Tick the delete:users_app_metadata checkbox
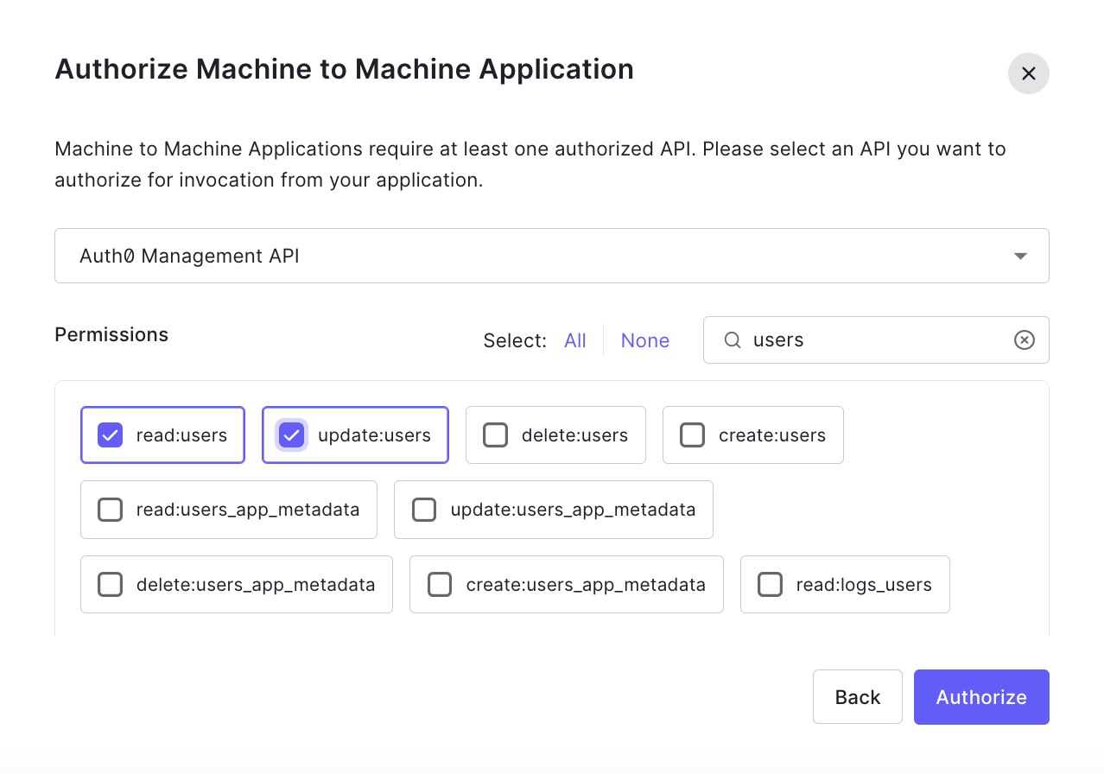 [111, 585]
